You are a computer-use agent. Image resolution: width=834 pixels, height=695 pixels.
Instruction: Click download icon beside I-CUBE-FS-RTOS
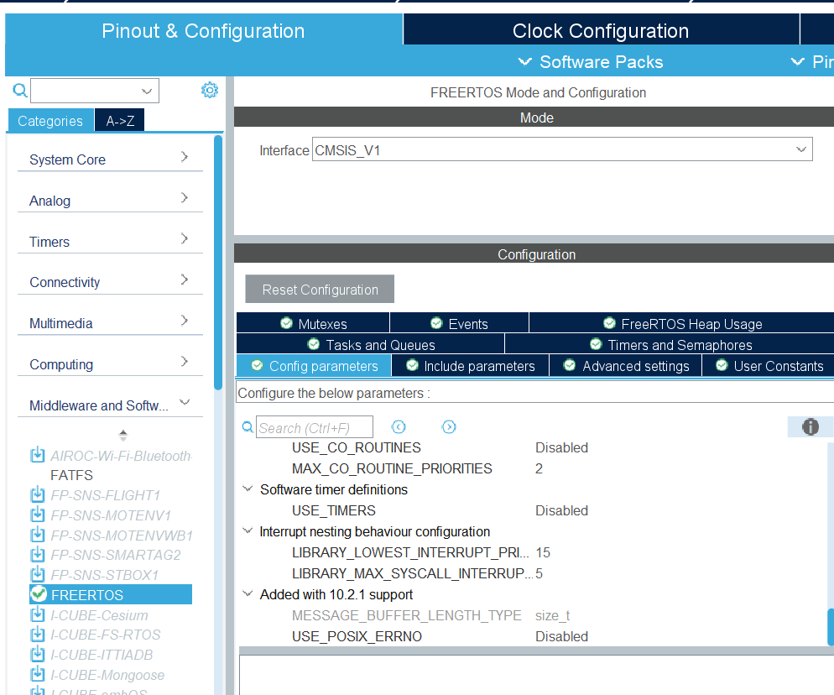pos(37,635)
